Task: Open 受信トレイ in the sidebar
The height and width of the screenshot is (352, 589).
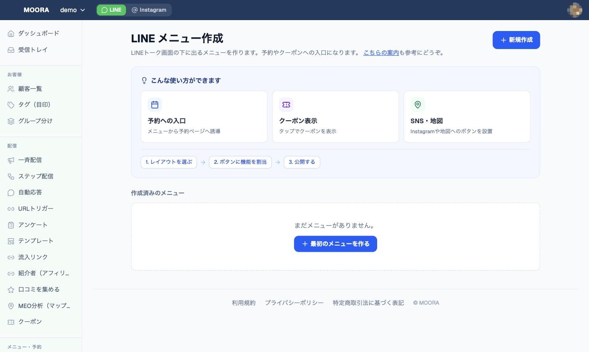Action: click(x=41, y=50)
